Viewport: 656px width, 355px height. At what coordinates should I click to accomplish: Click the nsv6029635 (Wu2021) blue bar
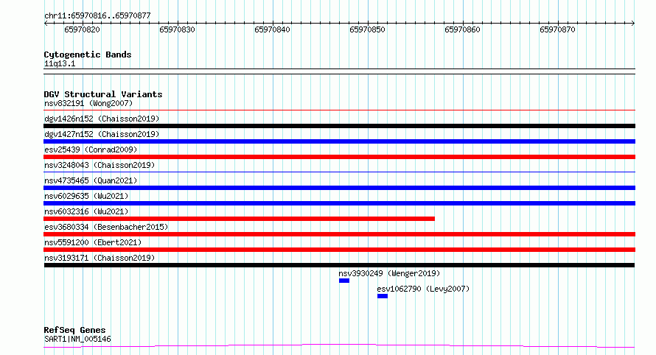(339, 203)
